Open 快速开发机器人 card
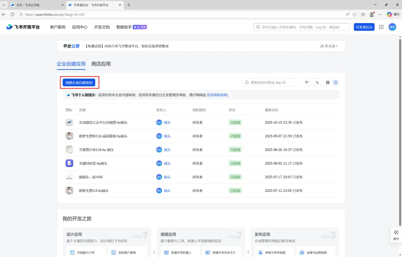 [x=180, y=252]
